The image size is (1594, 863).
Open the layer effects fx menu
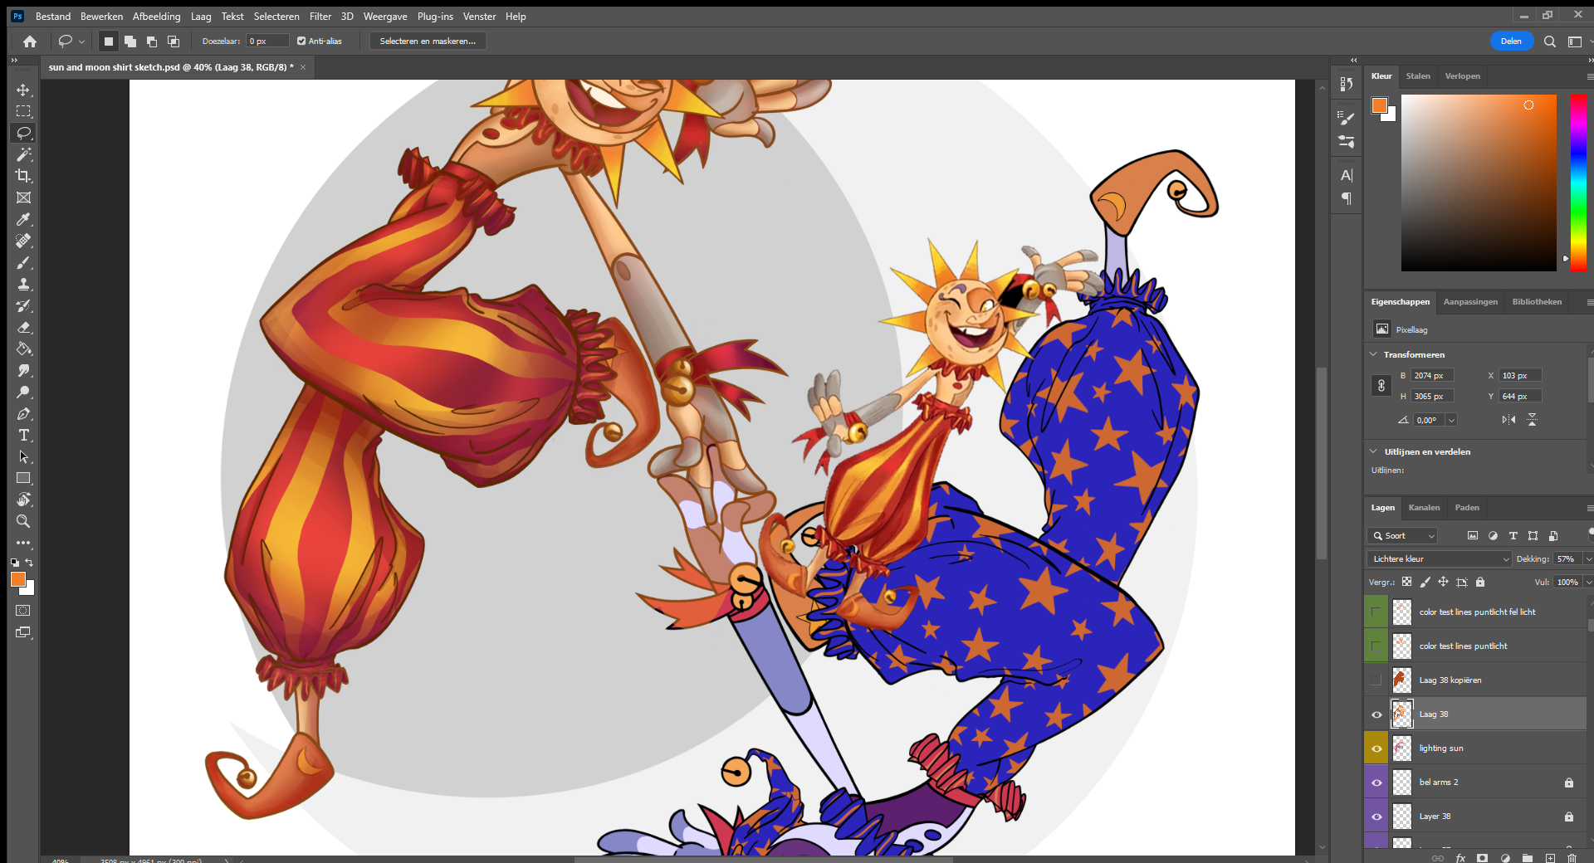coord(1460,858)
